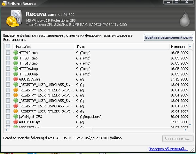The height and width of the screenshot is (154, 196).
Task: Click red status icon of A0001215.sys
Action: click(16, 79)
